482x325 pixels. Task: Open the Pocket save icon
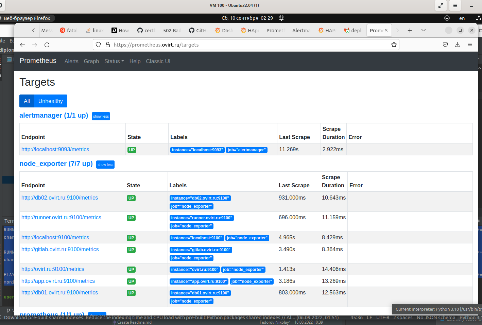click(445, 45)
